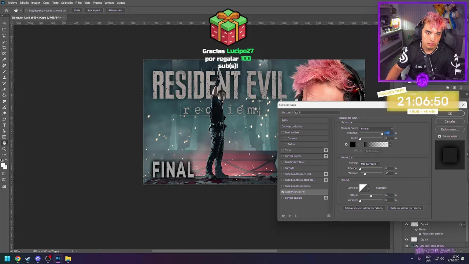Select the Frame tool
Viewport: 469px width, 264px height.
tap(4, 54)
